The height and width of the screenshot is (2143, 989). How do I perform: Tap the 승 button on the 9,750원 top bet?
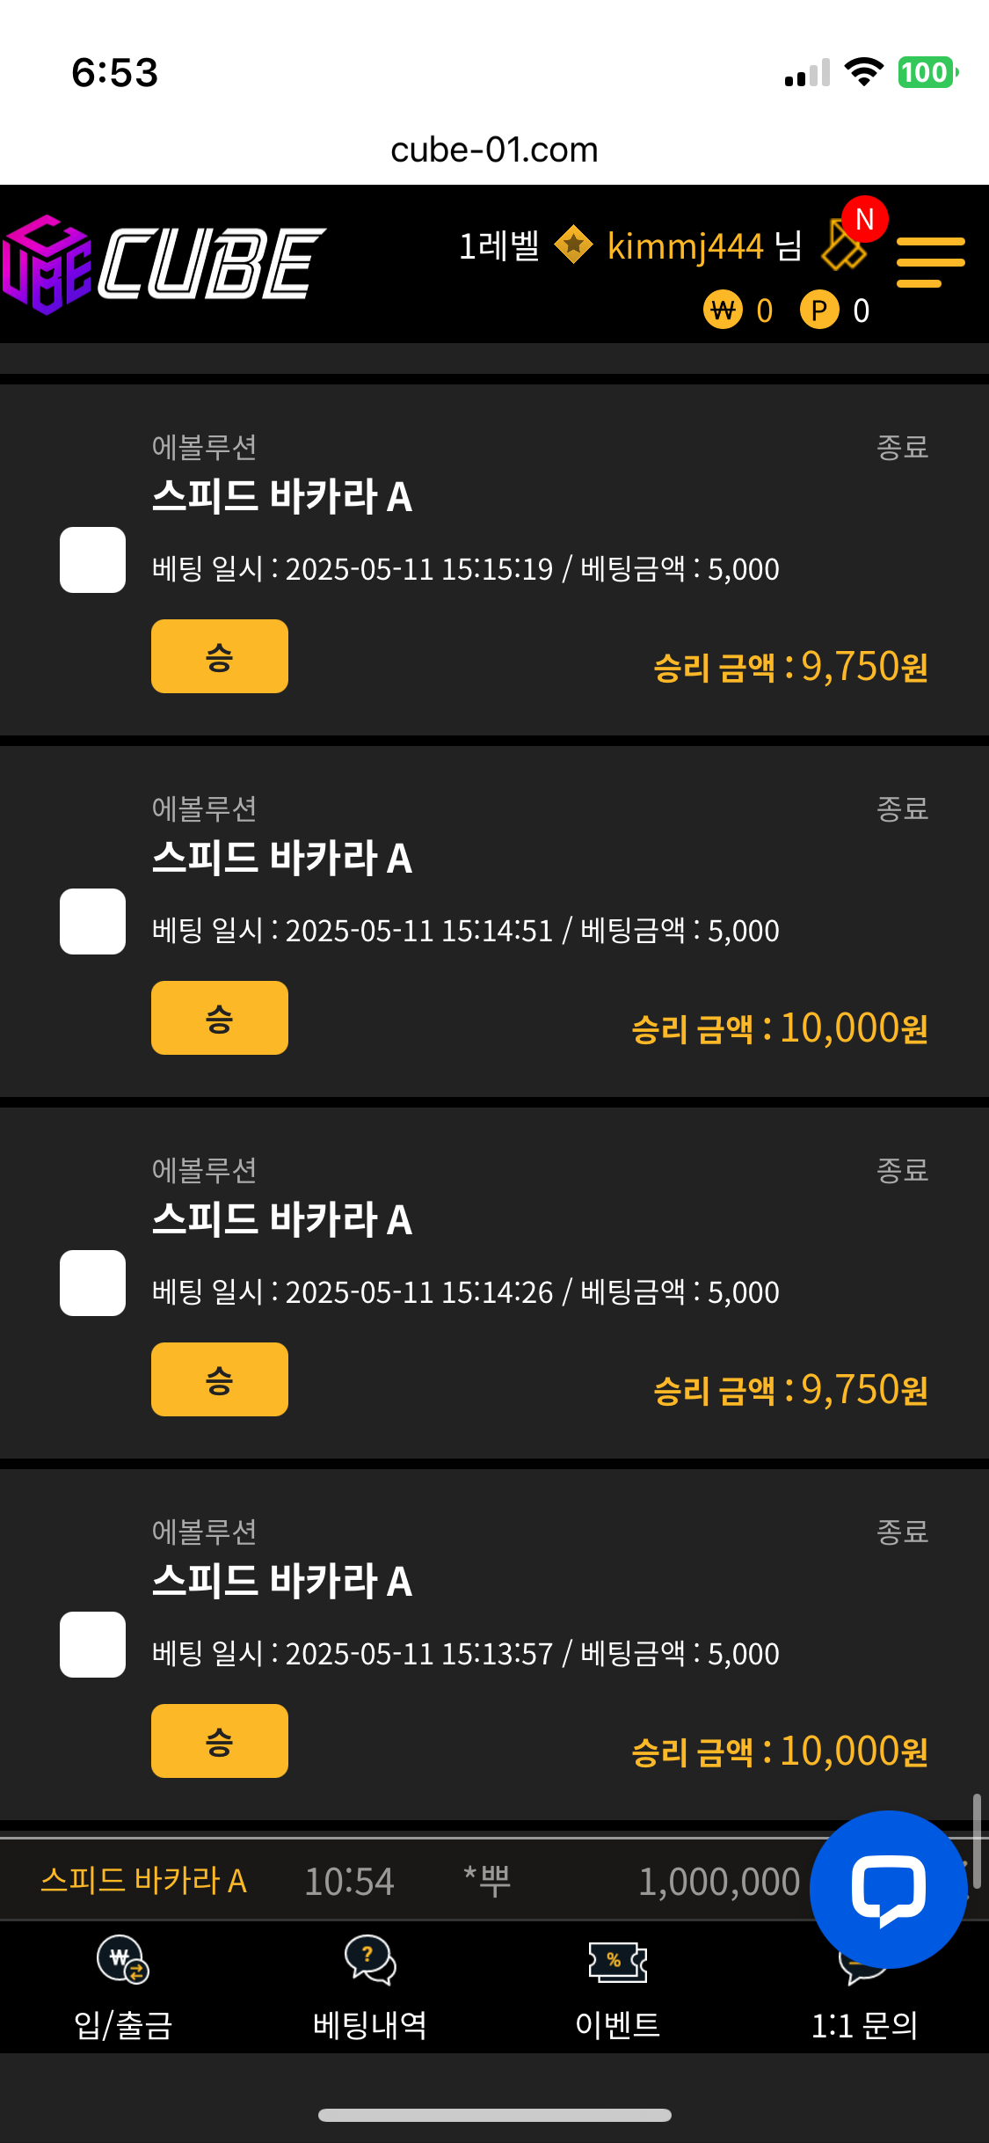click(x=220, y=656)
